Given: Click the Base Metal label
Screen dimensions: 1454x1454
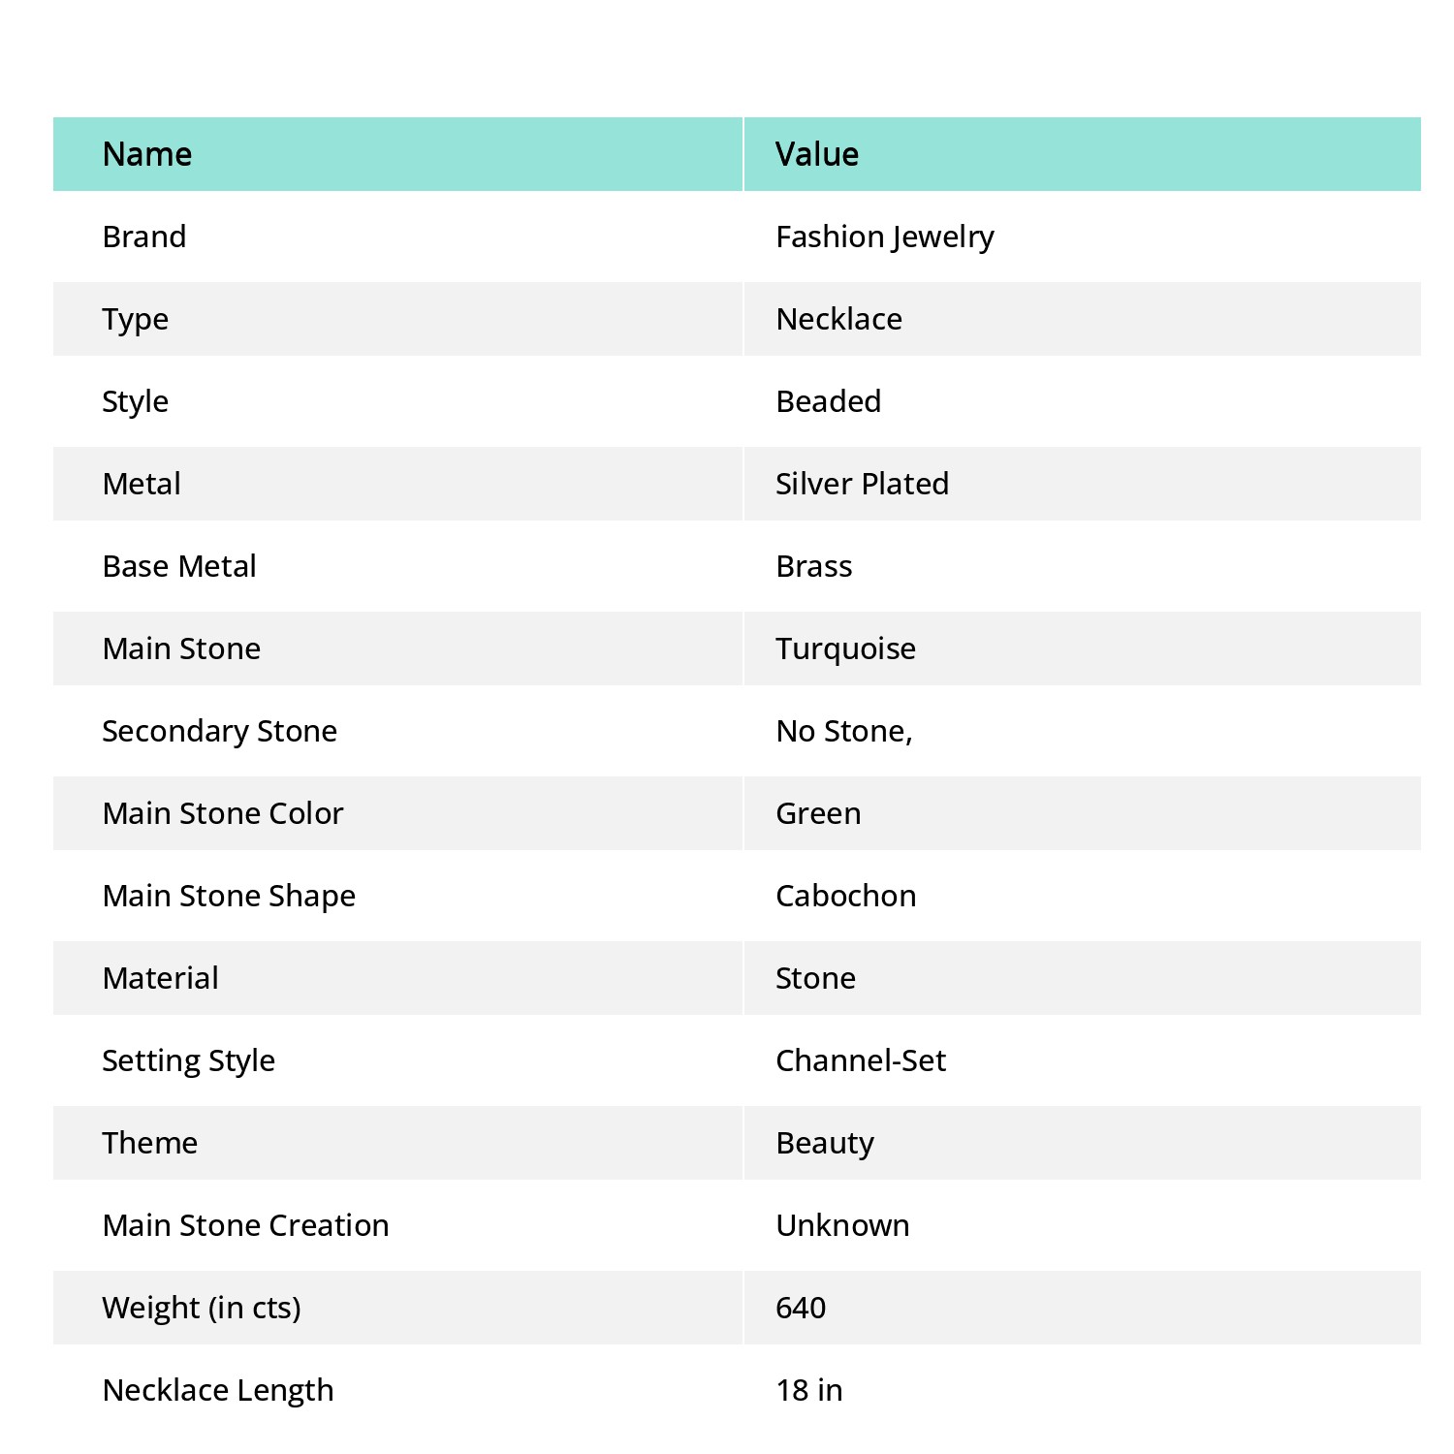Looking at the screenshot, I should 179,566.
